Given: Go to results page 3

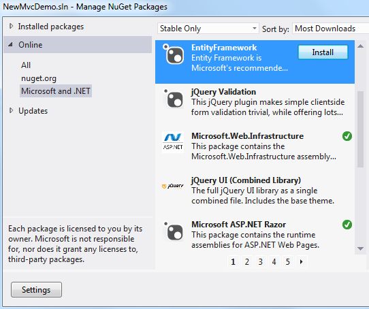Looking at the screenshot, I should (x=261, y=261).
